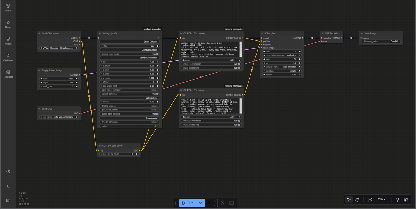This screenshot has height=209, width=416.
Task: Toggle disable_nan_check in Settings node
Action: click(x=158, y=55)
